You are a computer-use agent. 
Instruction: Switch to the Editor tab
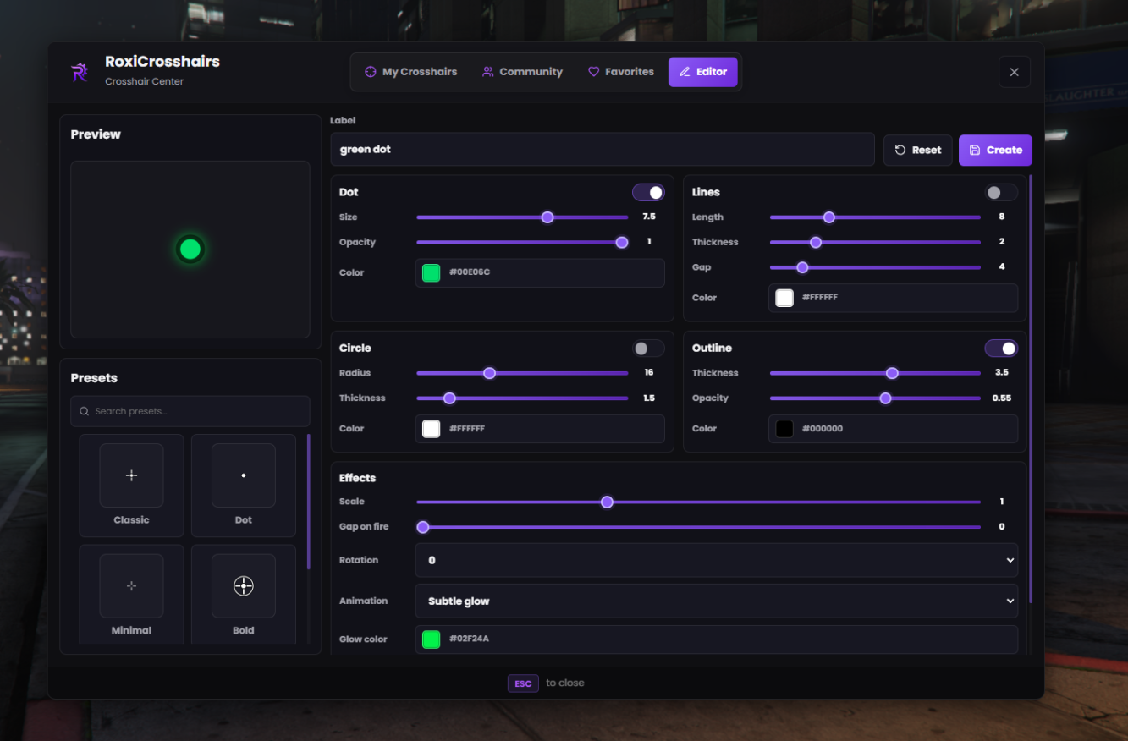click(703, 72)
